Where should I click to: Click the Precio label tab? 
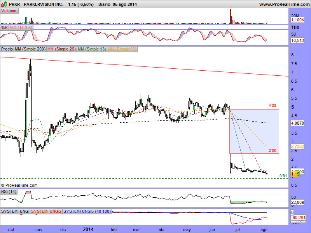pyautogui.click(x=7, y=49)
